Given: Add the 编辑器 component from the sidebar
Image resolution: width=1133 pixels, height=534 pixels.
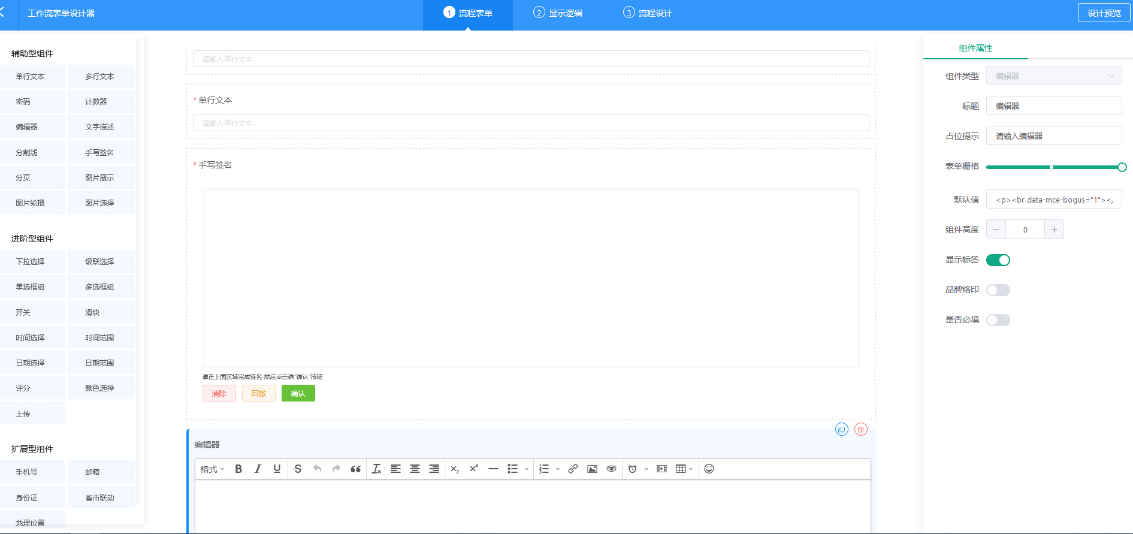Looking at the screenshot, I should click(32, 127).
